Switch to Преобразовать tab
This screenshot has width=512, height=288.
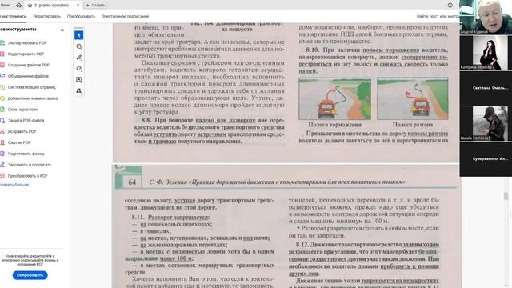tap(81, 16)
